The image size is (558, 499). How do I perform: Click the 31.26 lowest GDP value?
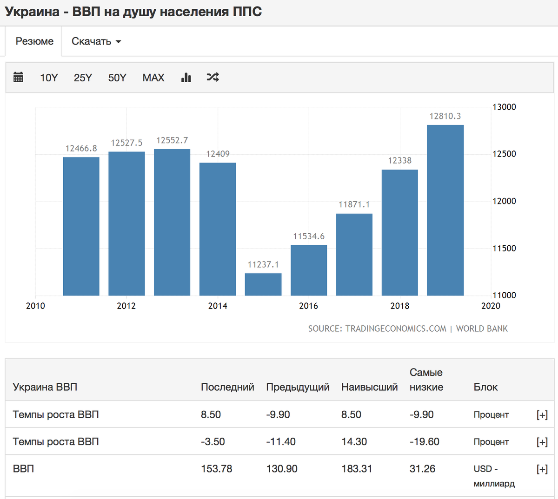coord(422,469)
